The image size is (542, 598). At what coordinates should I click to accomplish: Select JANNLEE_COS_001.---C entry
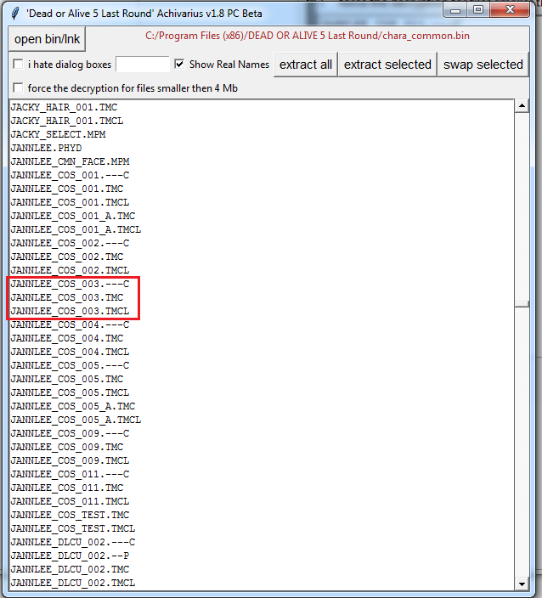click(x=71, y=176)
